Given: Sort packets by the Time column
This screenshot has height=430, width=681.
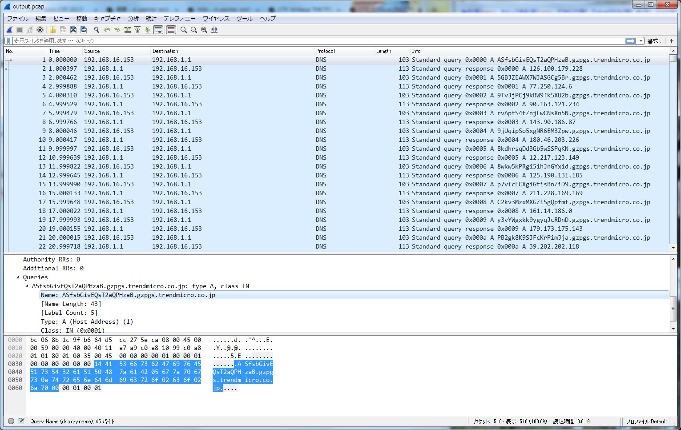Looking at the screenshot, I should tap(64, 51).
